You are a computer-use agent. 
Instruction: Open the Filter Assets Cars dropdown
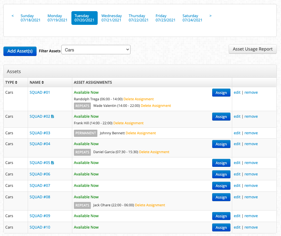[96, 50]
